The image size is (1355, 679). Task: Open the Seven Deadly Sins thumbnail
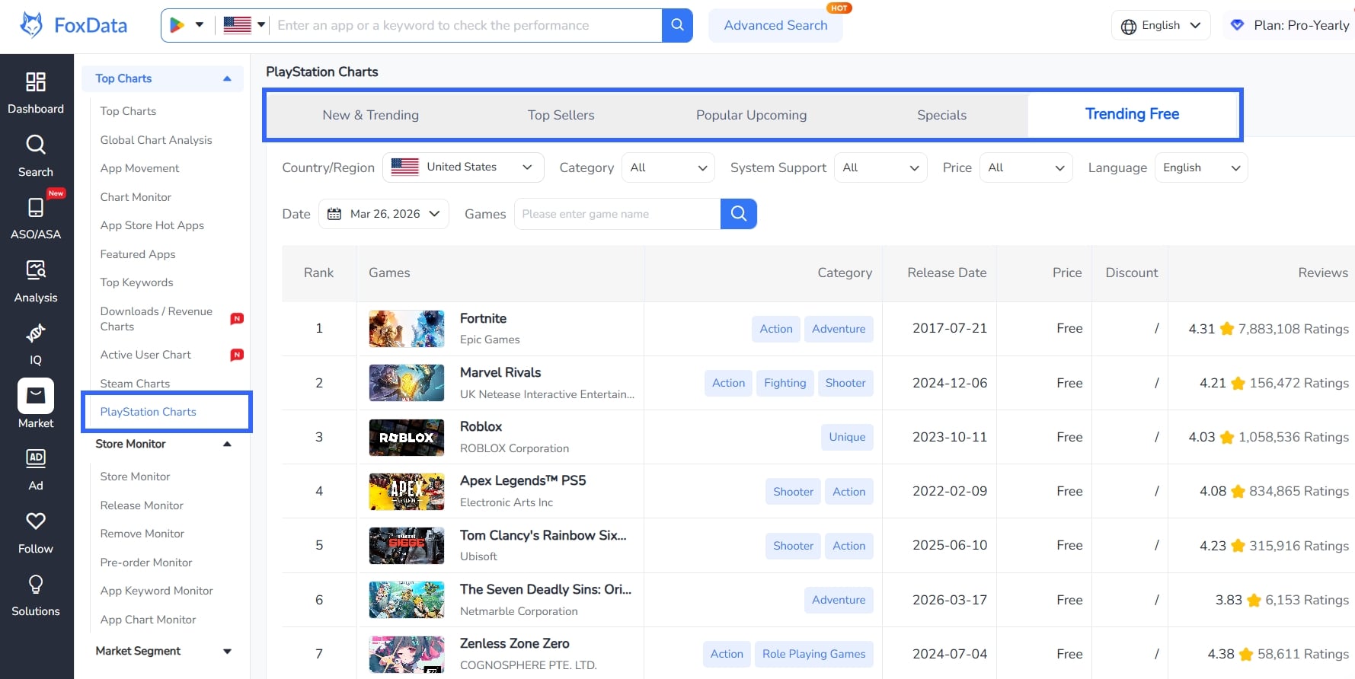click(407, 600)
